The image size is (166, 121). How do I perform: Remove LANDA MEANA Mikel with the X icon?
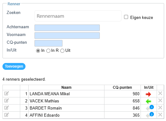pos(160,93)
